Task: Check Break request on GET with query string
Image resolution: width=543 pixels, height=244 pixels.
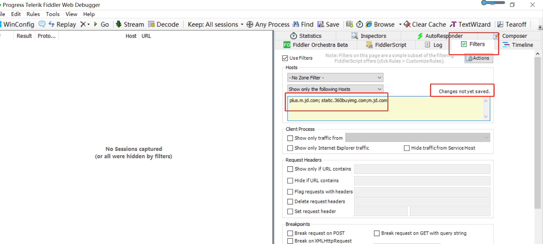Action: coord(377,233)
